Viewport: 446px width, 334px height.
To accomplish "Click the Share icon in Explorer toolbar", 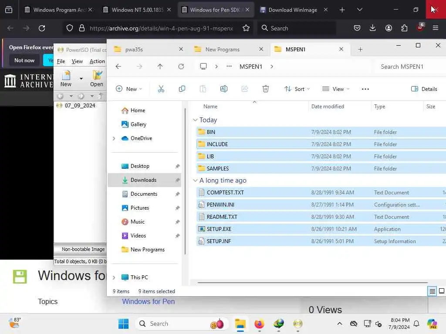I will click(245, 89).
